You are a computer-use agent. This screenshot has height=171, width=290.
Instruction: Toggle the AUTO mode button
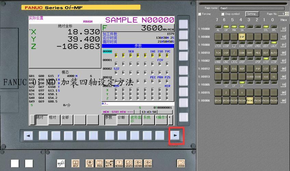click(x=274, y=53)
